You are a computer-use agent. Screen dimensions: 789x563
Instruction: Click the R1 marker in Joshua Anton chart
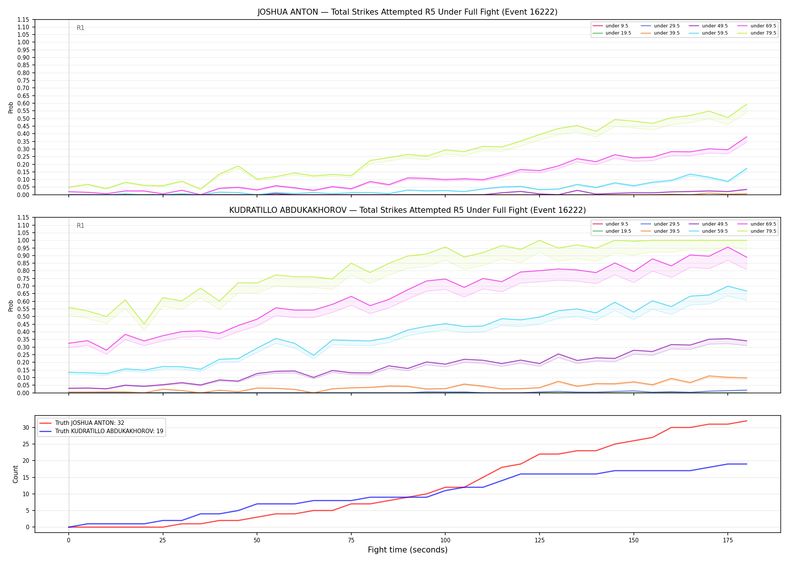(80, 28)
